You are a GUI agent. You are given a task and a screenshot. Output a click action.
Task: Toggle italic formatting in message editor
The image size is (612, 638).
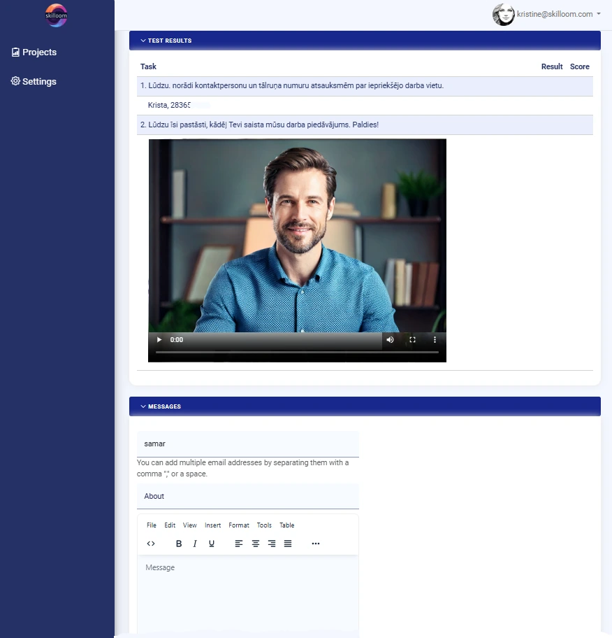[195, 544]
